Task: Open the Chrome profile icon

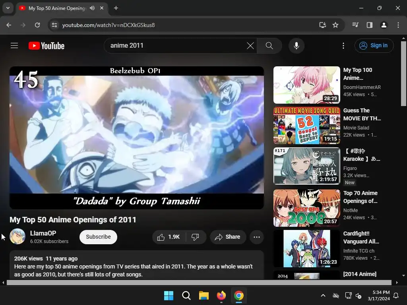Action: 384,25
